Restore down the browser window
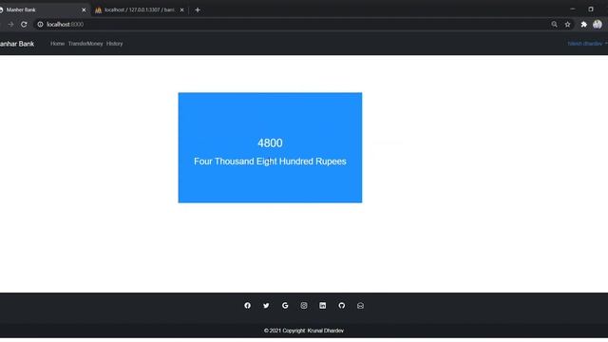 (x=591, y=9)
